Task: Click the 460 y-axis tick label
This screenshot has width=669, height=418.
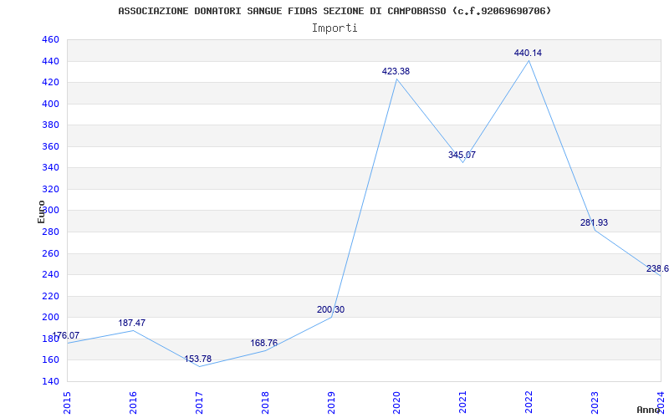Action: [50, 39]
